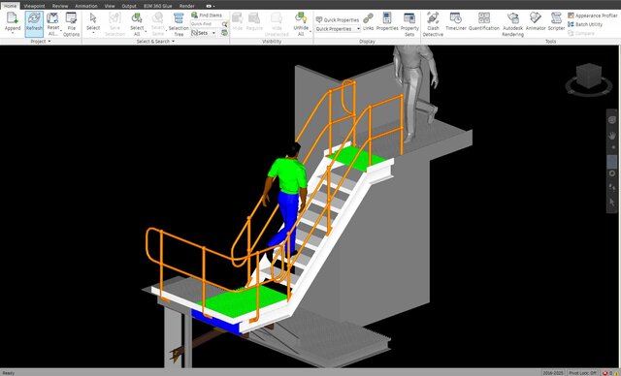Screen dimensions: 621x376
Task: Select the gray walking figure on upper platform
Action: 416,93
